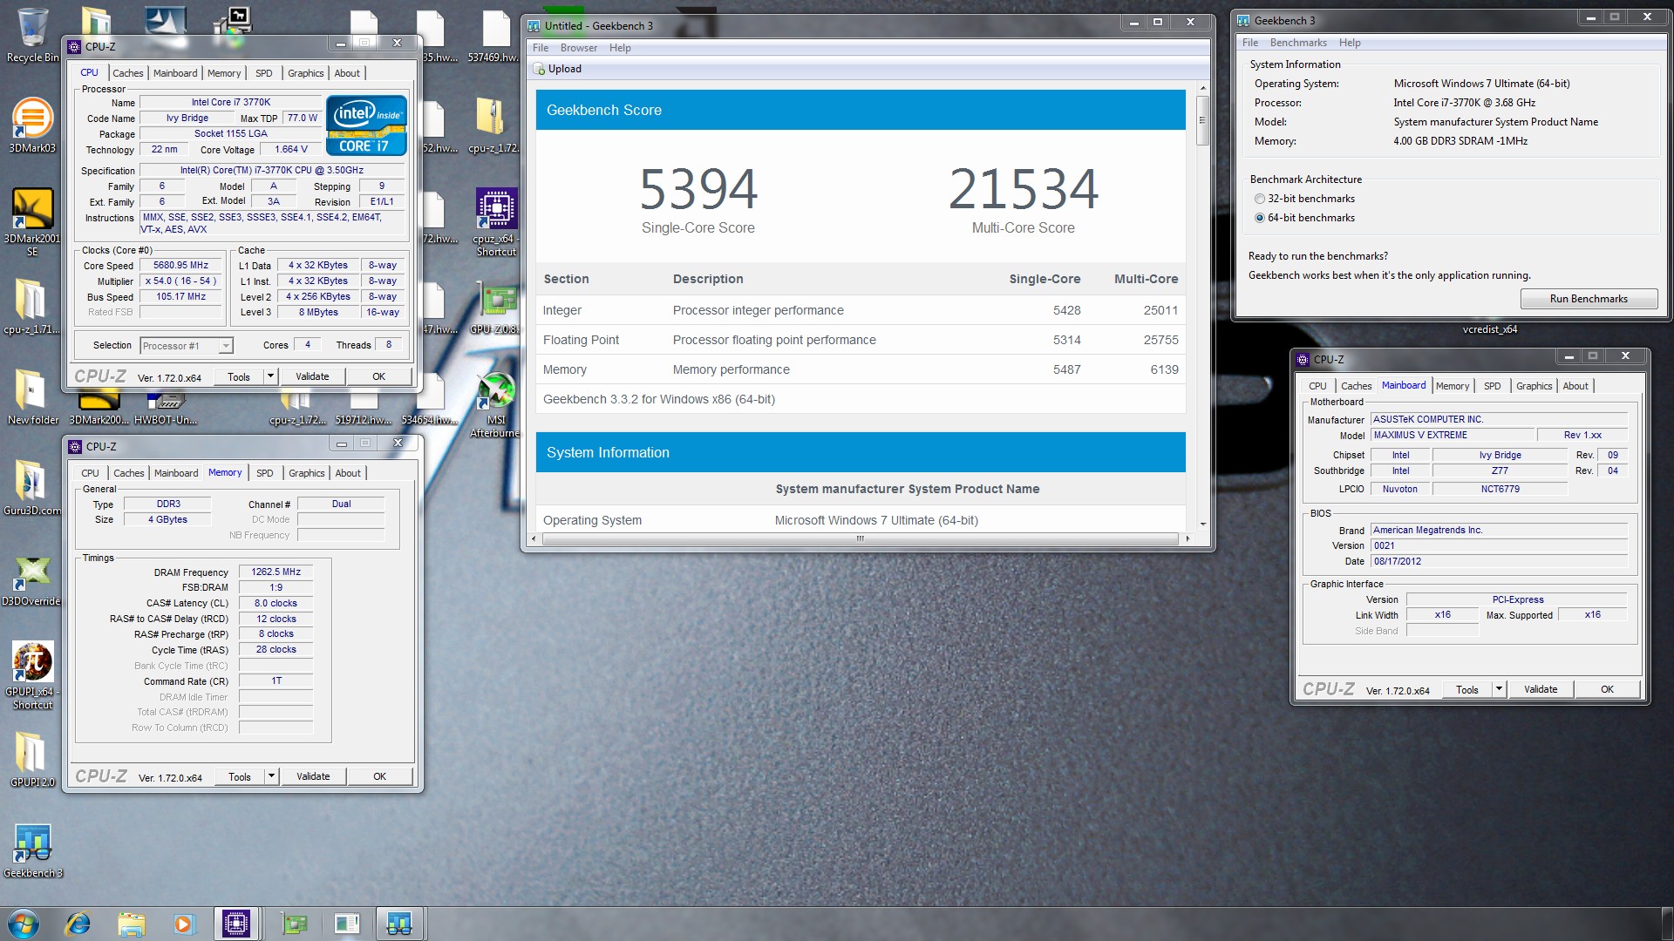Viewport: 1674px width, 941px height.
Task: Open the 3DMark2001 SE desktop icon
Action: point(32,221)
